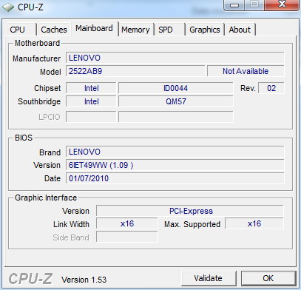Open the SPD tab

[169, 30]
